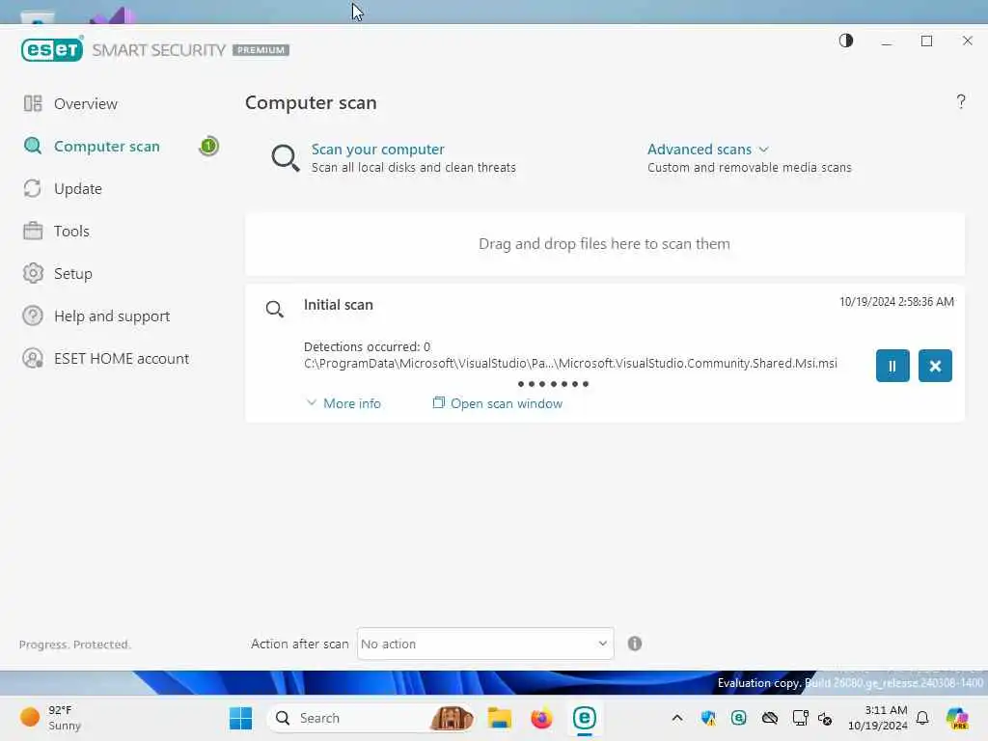
Task: Open the weather widget showing 92°F
Action: (x=50, y=718)
